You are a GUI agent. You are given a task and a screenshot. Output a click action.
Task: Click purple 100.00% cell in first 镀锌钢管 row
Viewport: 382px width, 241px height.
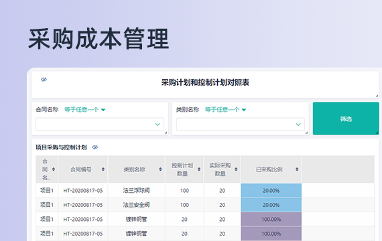[x=271, y=220]
